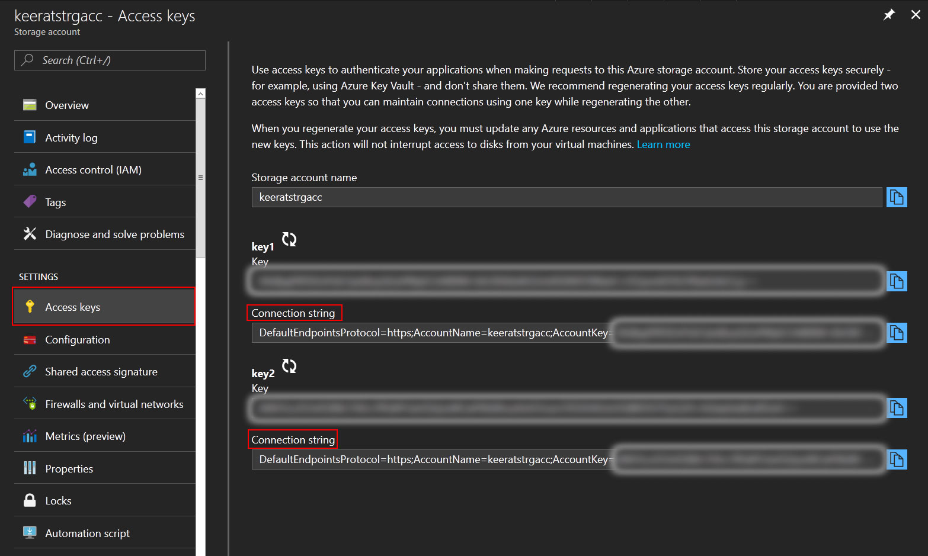Open Automation script
Image resolution: width=928 pixels, height=556 pixels.
point(105,533)
